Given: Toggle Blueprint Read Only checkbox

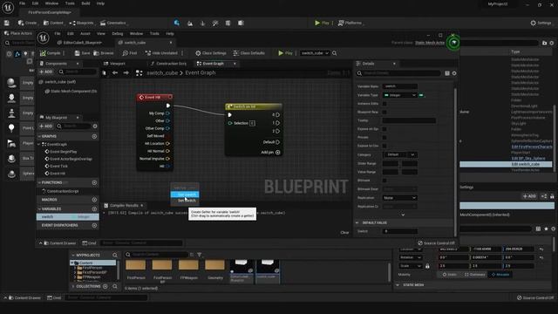Looking at the screenshot, I should coord(384,113).
